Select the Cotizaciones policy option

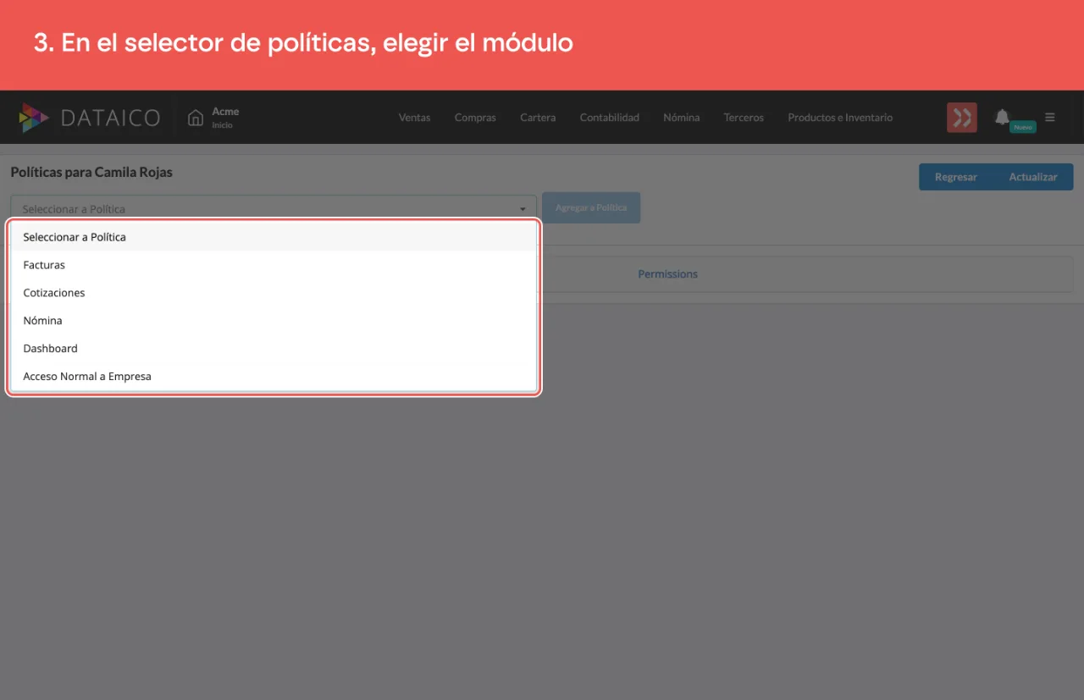[x=274, y=293]
